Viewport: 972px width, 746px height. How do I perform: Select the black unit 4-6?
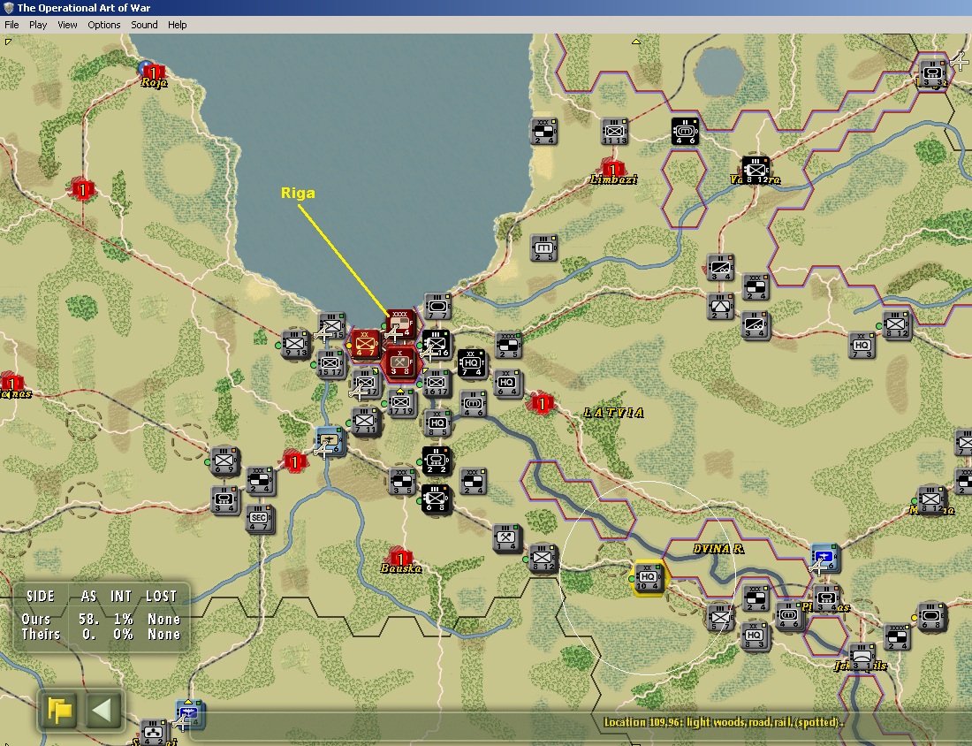coord(685,132)
